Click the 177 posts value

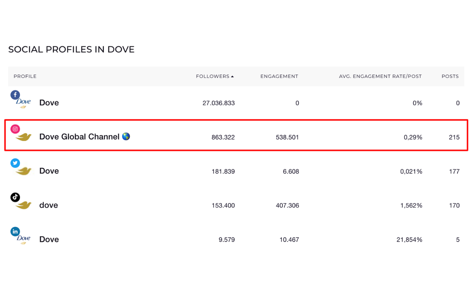pos(454,172)
